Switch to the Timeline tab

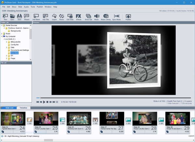click(x=23, y=108)
